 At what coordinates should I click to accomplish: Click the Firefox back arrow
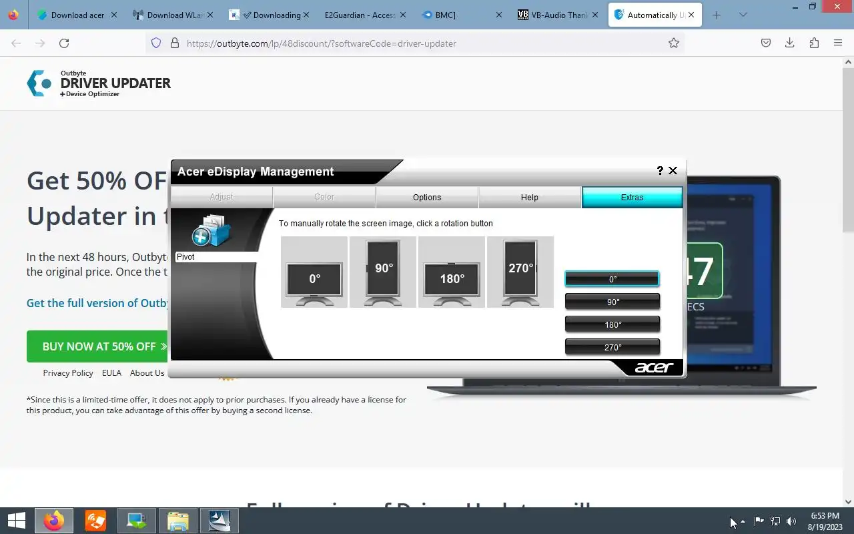point(16,43)
